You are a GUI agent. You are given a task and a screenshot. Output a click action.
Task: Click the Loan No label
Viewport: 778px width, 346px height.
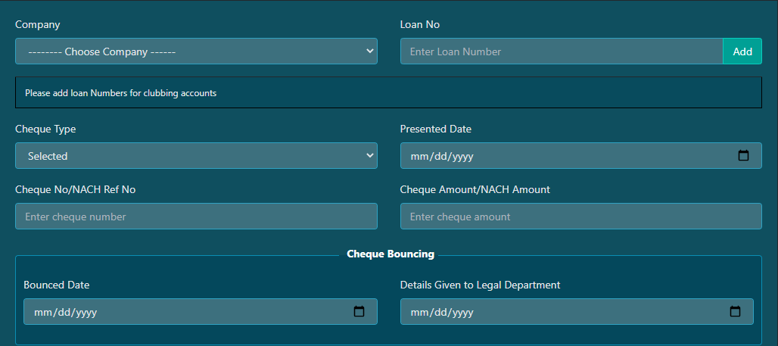click(420, 24)
